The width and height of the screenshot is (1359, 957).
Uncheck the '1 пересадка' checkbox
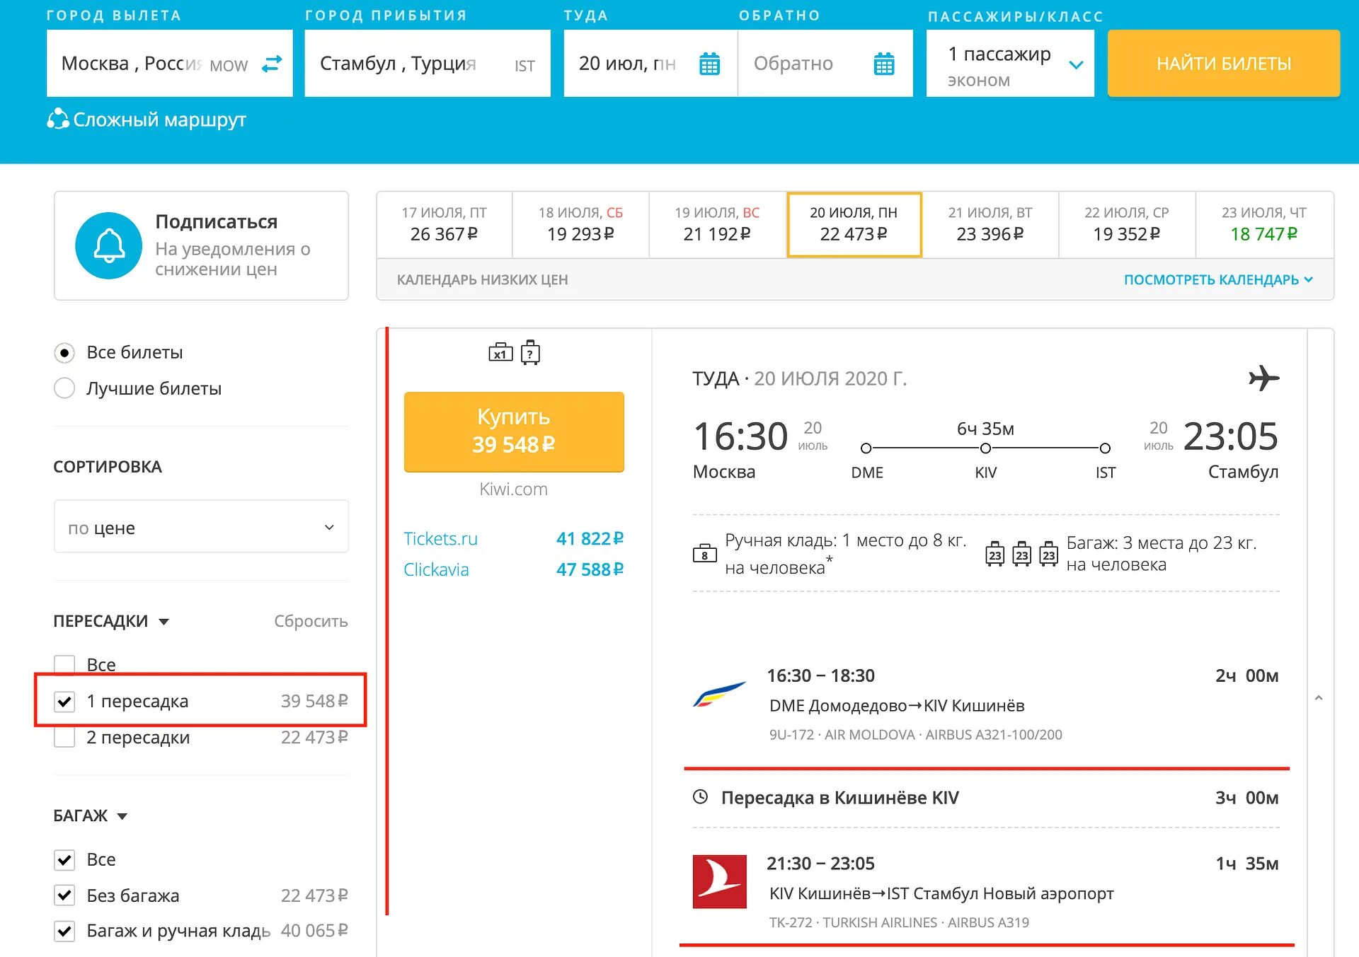pyautogui.click(x=64, y=702)
